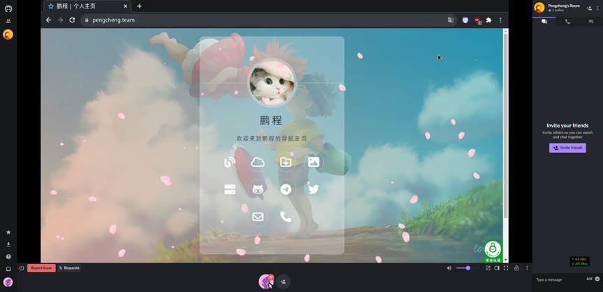Open the browser three-dot menu

500,20
